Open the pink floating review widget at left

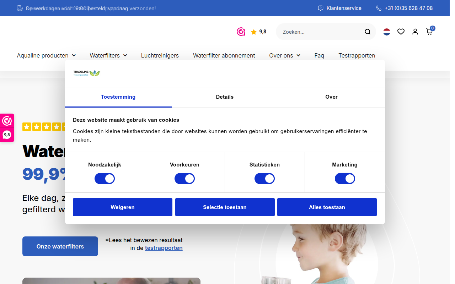click(x=7, y=128)
